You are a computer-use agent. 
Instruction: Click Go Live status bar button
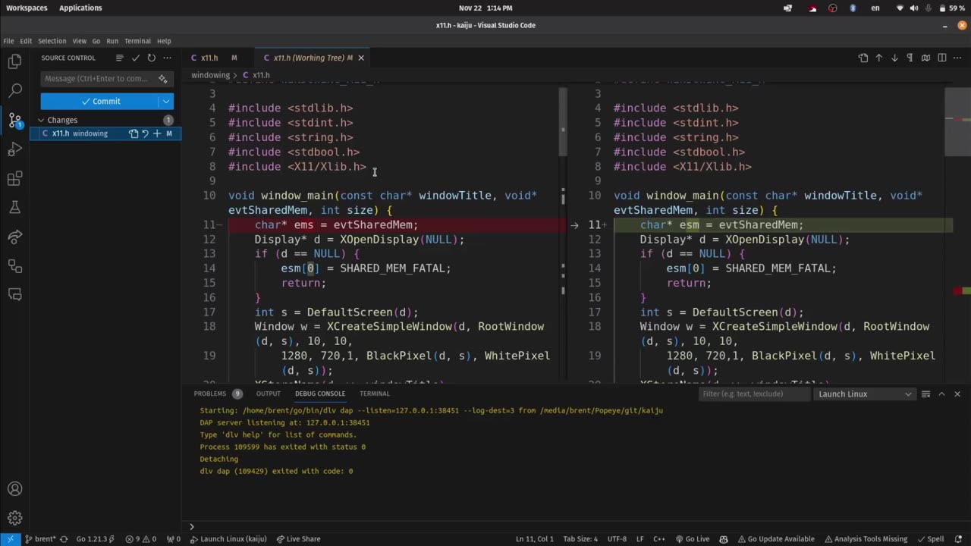[692, 539]
